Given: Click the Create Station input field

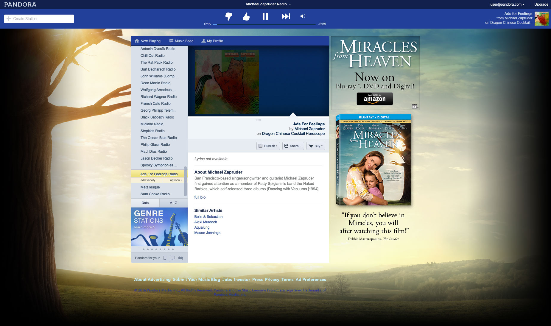Looking at the screenshot, I should pos(39,19).
